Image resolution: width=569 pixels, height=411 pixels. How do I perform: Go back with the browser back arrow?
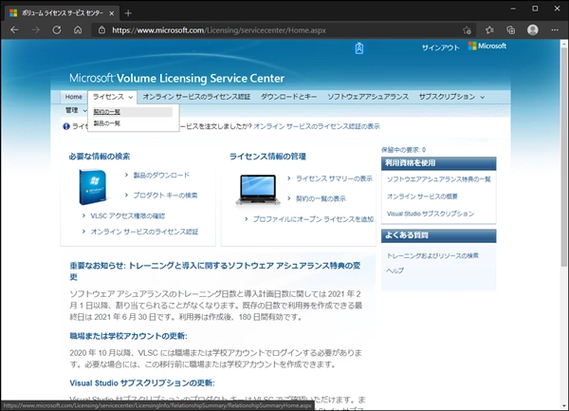pos(14,30)
